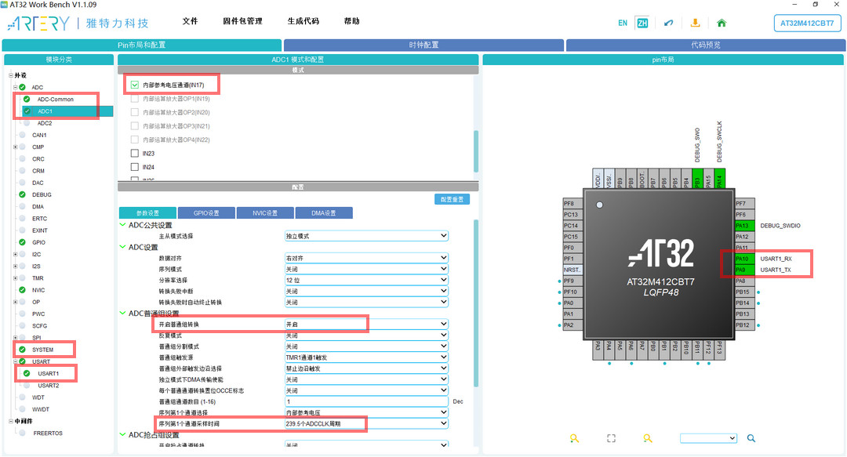Image resolution: width=847 pixels, height=457 pixels.
Task: Click the green status icon beside USART1
Action: [x=27, y=373]
